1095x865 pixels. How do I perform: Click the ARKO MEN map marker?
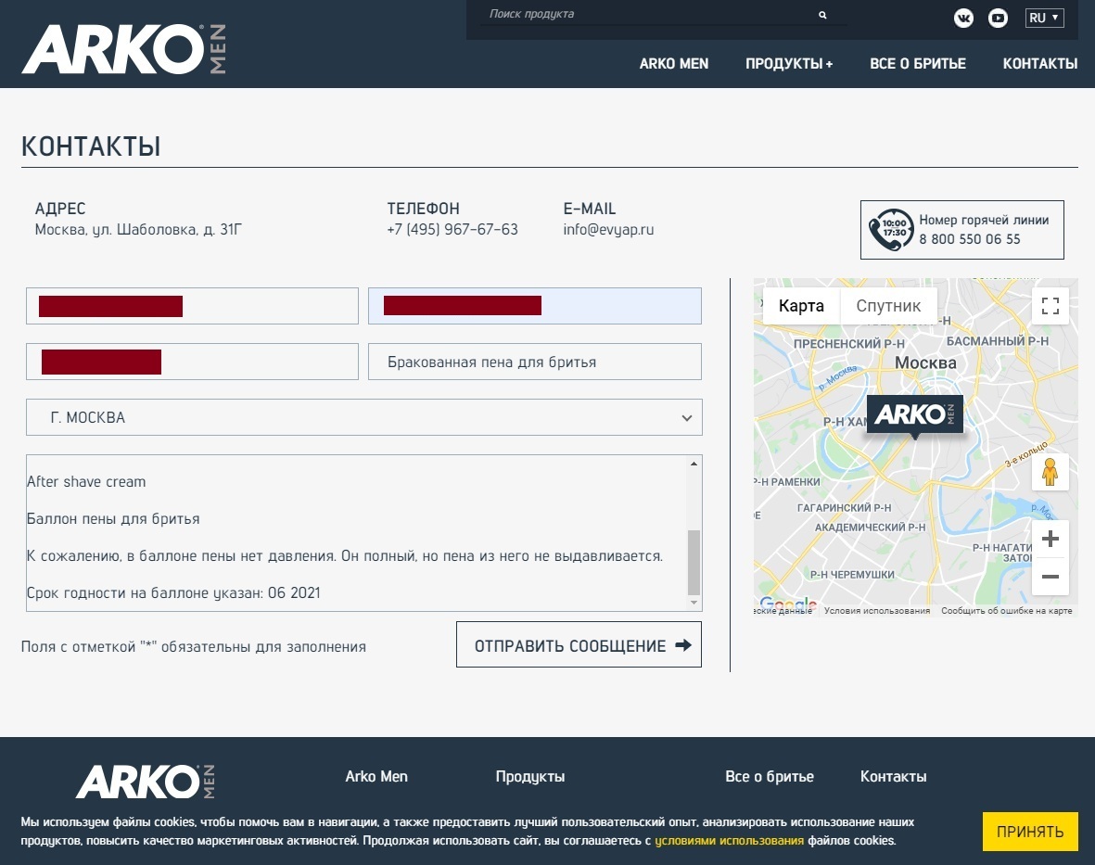coord(914,414)
